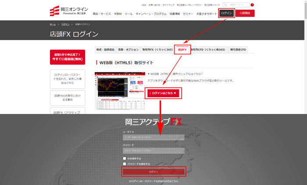Click the 岡三オンライン logo
This screenshot has height=185, width=307.
(69, 11)
